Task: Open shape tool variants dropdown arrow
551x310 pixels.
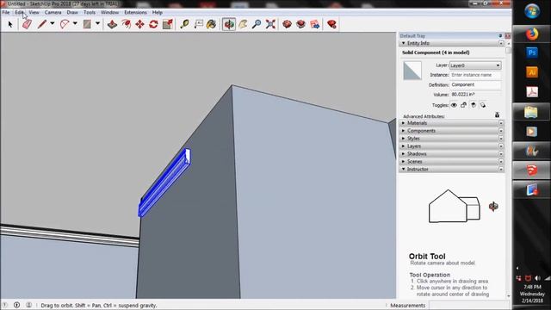Action: click(x=97, y=23)
